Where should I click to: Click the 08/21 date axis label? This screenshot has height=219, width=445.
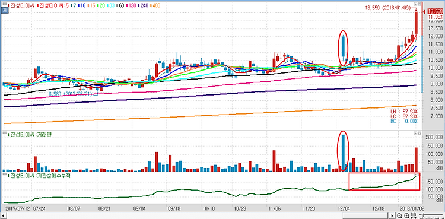coord(104,208)
